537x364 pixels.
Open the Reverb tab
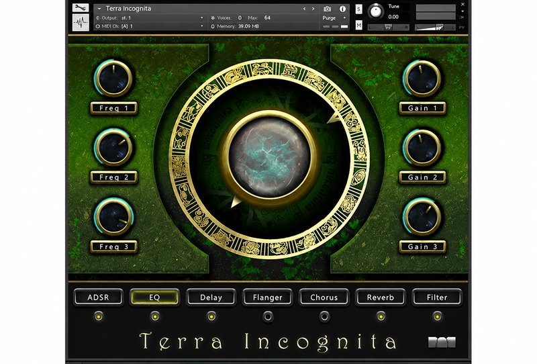[381, 297]
